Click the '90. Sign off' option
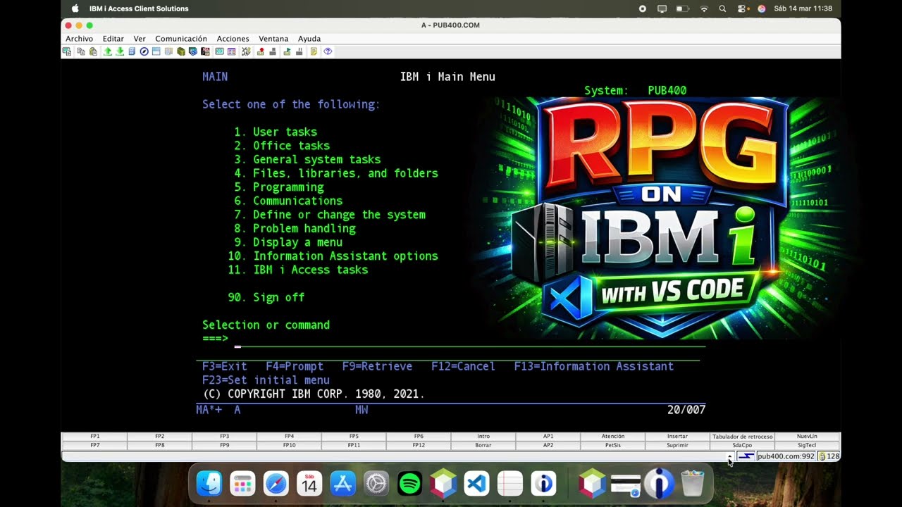 266,298
